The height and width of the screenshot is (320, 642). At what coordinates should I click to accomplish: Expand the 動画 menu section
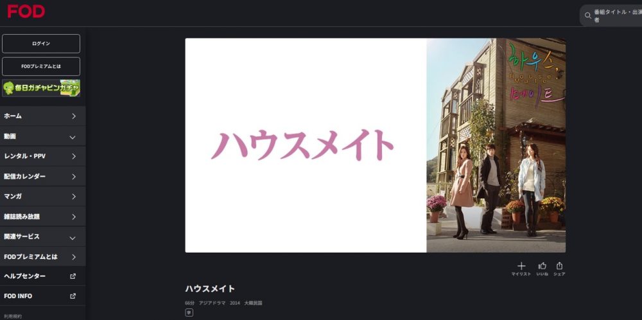tap(42, 136)
